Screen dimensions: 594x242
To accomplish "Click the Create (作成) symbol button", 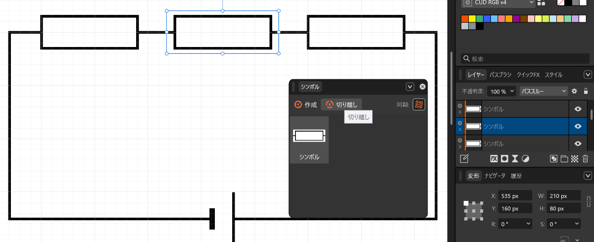I will click(305, 105).
